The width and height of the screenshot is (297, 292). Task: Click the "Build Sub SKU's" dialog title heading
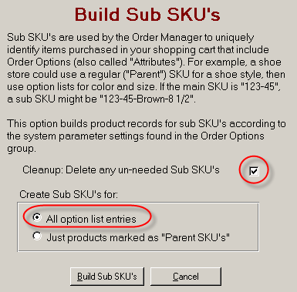point(147,15)
